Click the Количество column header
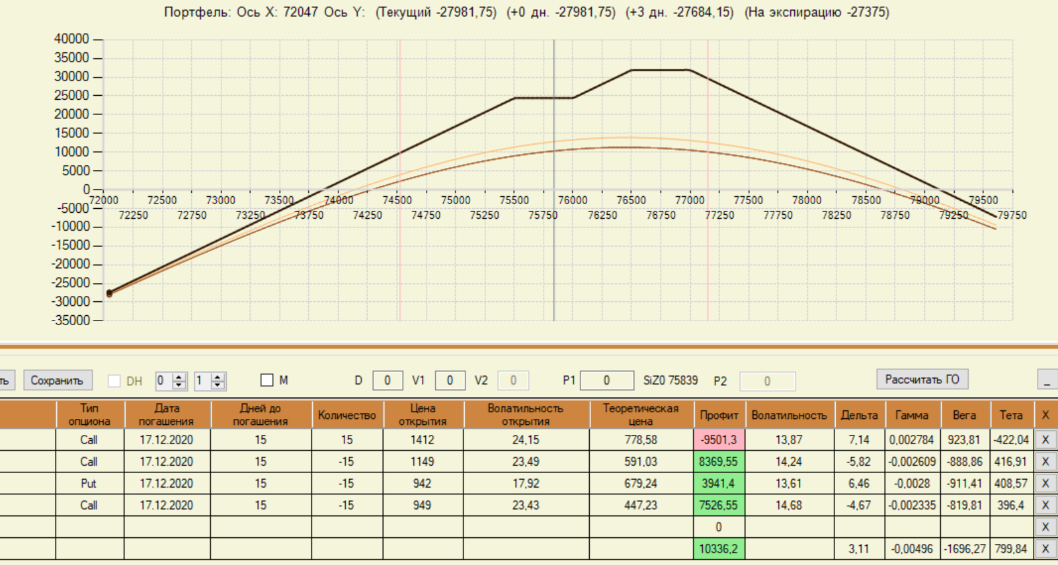The height and width of the screenshot is (565, 1058). click(x=347, y=415)
